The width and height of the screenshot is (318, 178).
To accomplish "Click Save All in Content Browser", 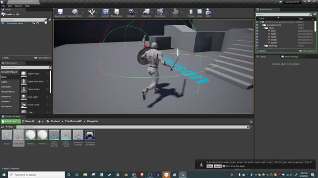I will coord(28,122).
